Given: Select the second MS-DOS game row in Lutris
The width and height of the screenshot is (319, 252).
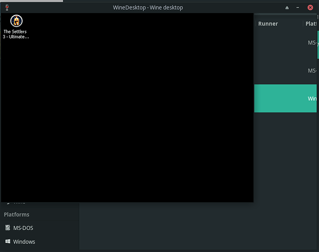Looking at the screenshot, I should (285, 71).
